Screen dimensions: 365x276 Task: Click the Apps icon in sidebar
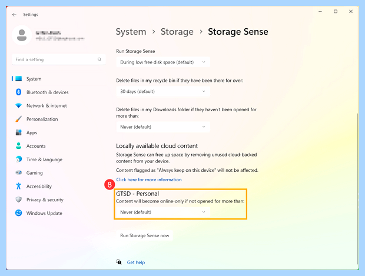(x=19, y=132)
